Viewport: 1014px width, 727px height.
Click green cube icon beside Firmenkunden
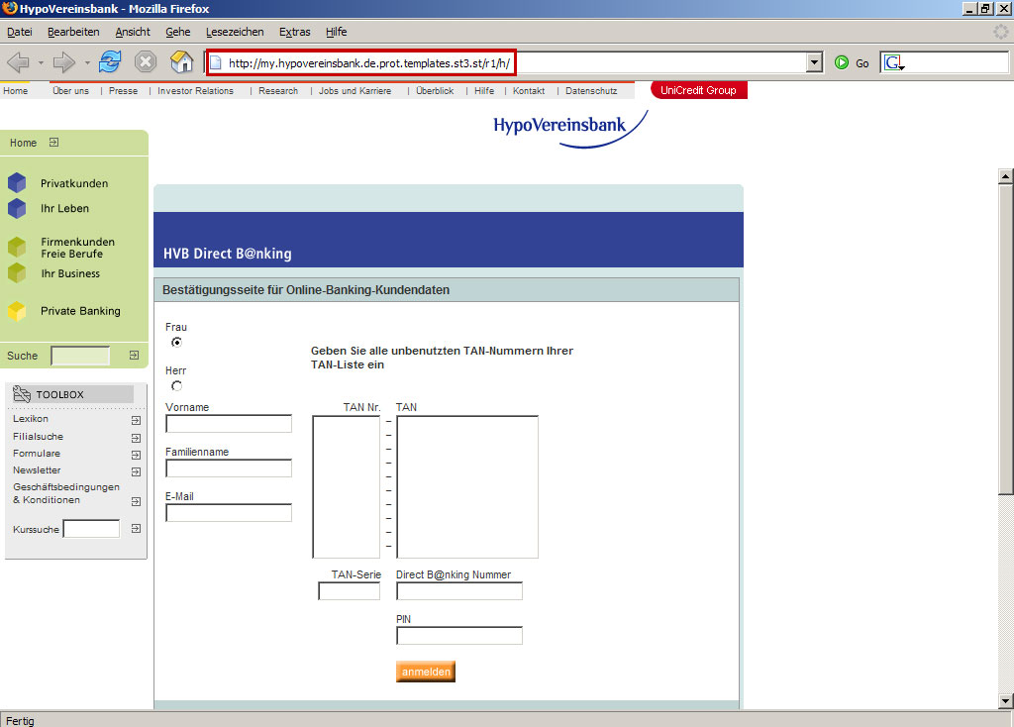coord(17,247)
